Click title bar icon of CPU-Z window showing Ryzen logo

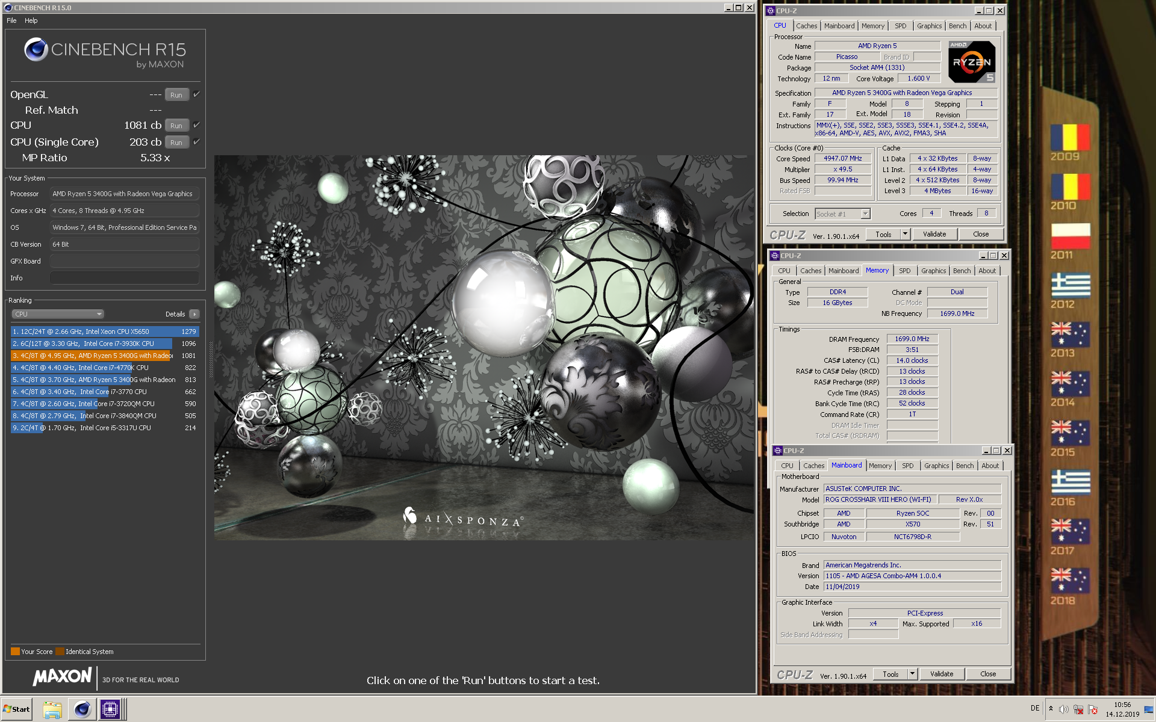coord(771,11)
